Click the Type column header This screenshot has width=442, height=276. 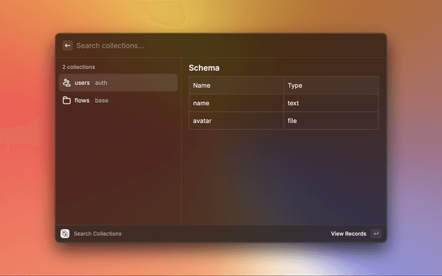(x=295, y=86)
